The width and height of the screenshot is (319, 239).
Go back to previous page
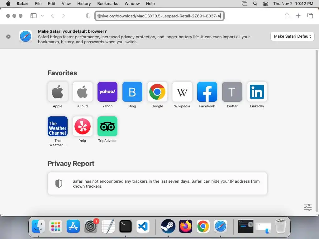click(x=52, y=16)
